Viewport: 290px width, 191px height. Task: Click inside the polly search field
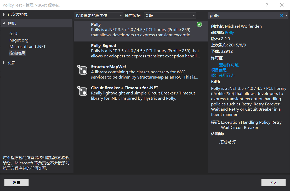(244, 15)
